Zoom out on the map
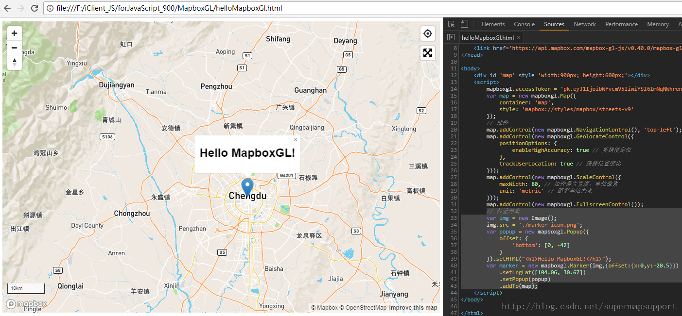Screen dimensions: 682x316 coord(15,48)
